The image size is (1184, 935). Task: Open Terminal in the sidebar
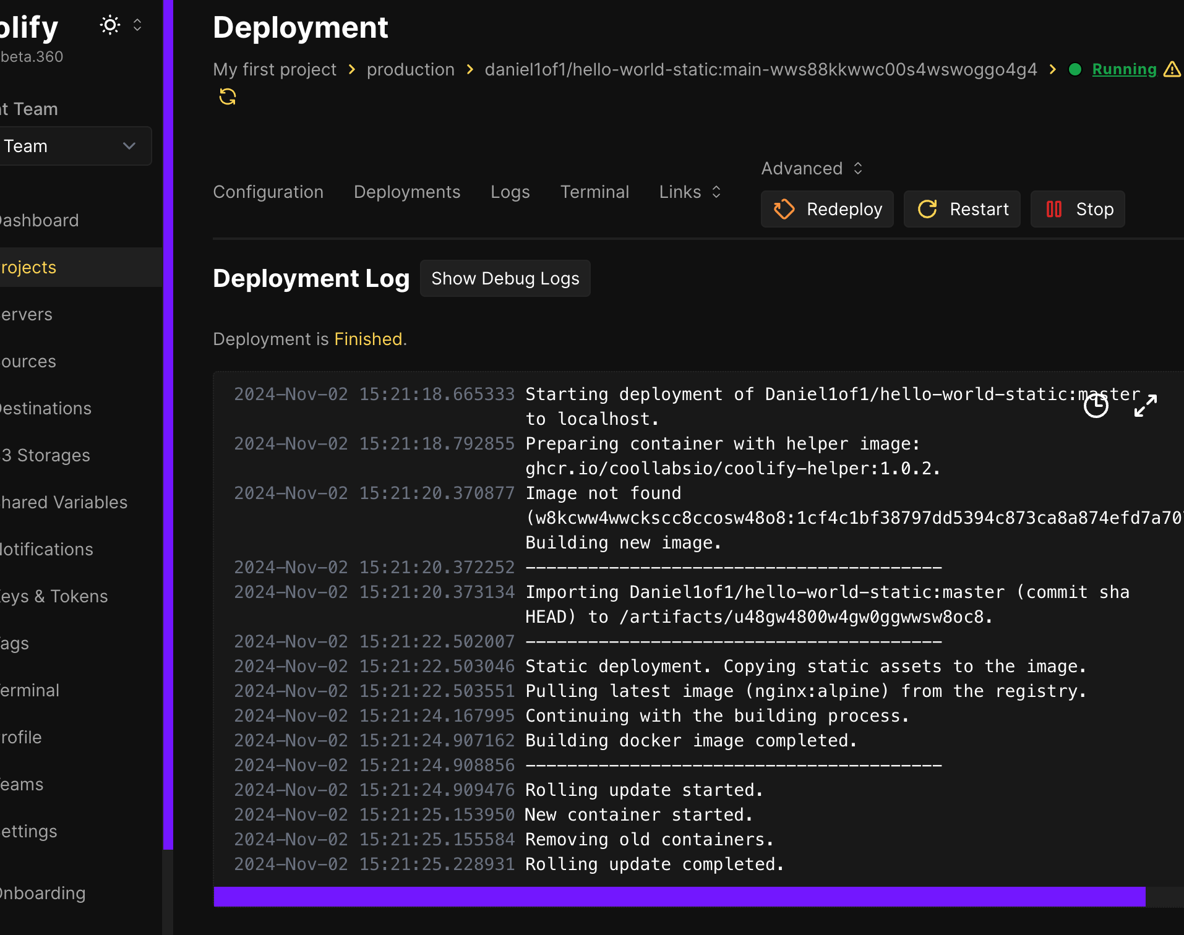[x=30, y=690]
